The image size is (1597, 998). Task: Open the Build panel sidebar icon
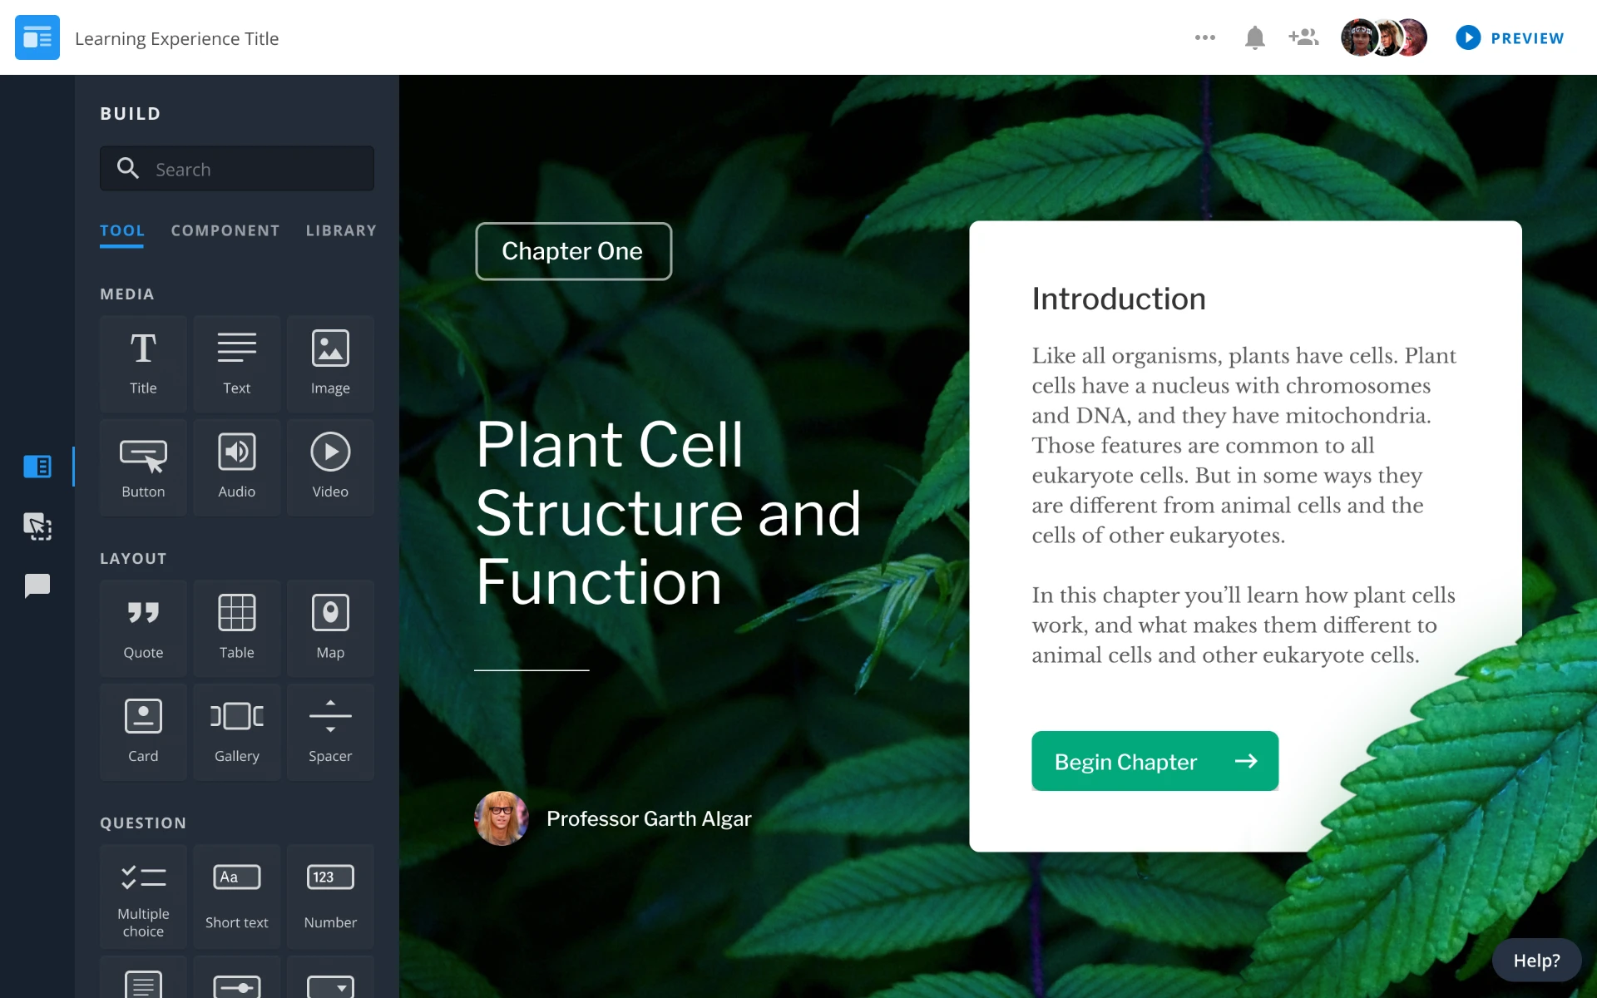coord(37,467)
